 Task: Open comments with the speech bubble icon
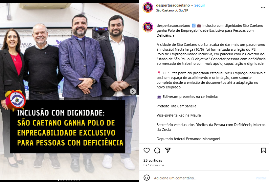coord(157,150)
